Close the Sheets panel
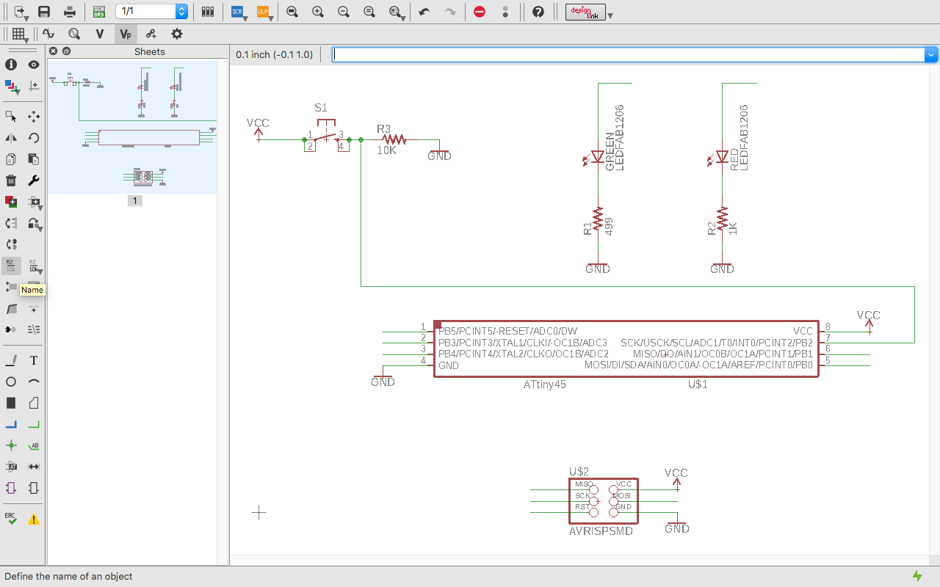The image size is (940, 587). 54,51
